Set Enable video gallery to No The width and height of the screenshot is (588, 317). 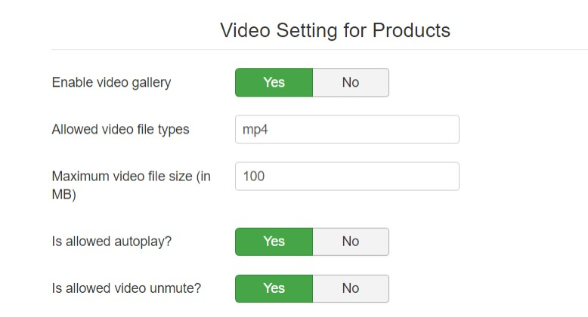[x=351, y=82]
